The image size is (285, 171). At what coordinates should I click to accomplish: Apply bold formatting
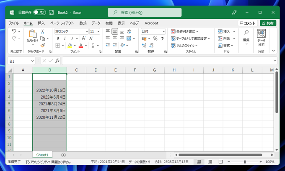(x=58, y=38)
